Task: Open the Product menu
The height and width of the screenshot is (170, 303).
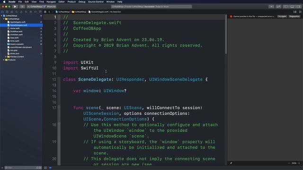Action: point(71,2)
